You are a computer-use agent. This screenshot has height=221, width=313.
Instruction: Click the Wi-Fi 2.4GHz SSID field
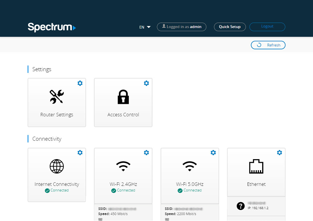click(x=117, y=209)
